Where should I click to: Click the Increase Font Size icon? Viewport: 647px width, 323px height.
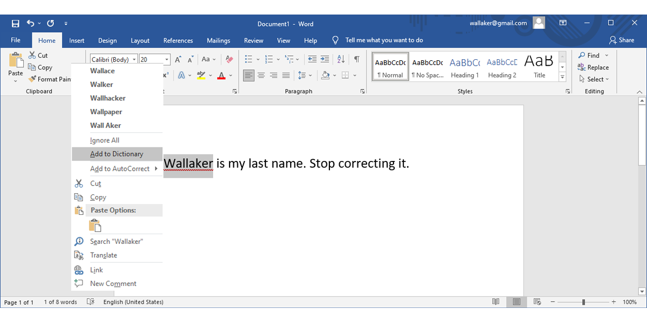click(178, 59)
